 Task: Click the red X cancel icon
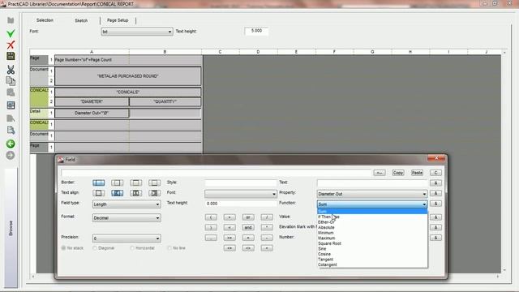tap(11, 45)
